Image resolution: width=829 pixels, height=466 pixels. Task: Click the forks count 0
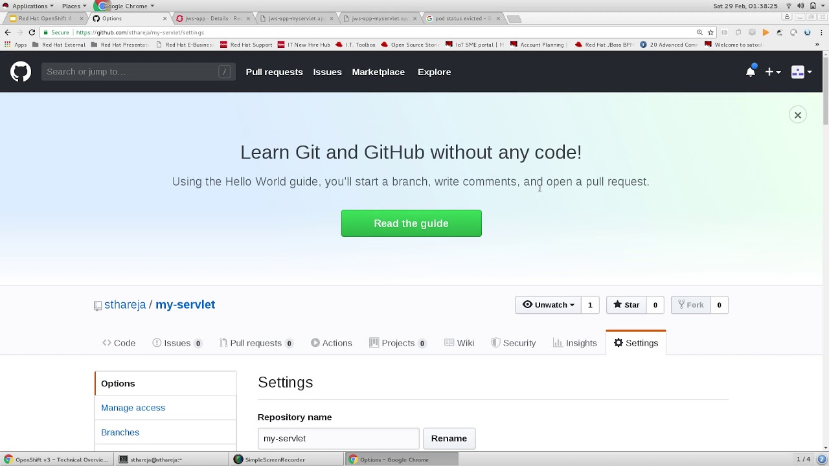click(x=719, y=305)
